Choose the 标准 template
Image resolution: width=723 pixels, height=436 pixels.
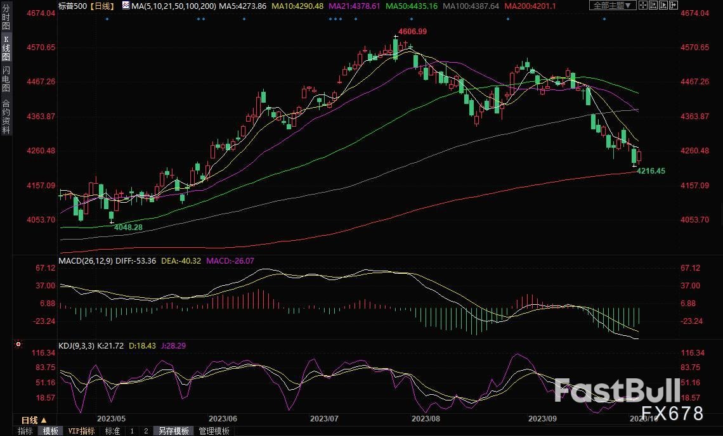(112, 431)
